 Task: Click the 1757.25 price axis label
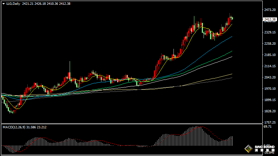(270, 123)
